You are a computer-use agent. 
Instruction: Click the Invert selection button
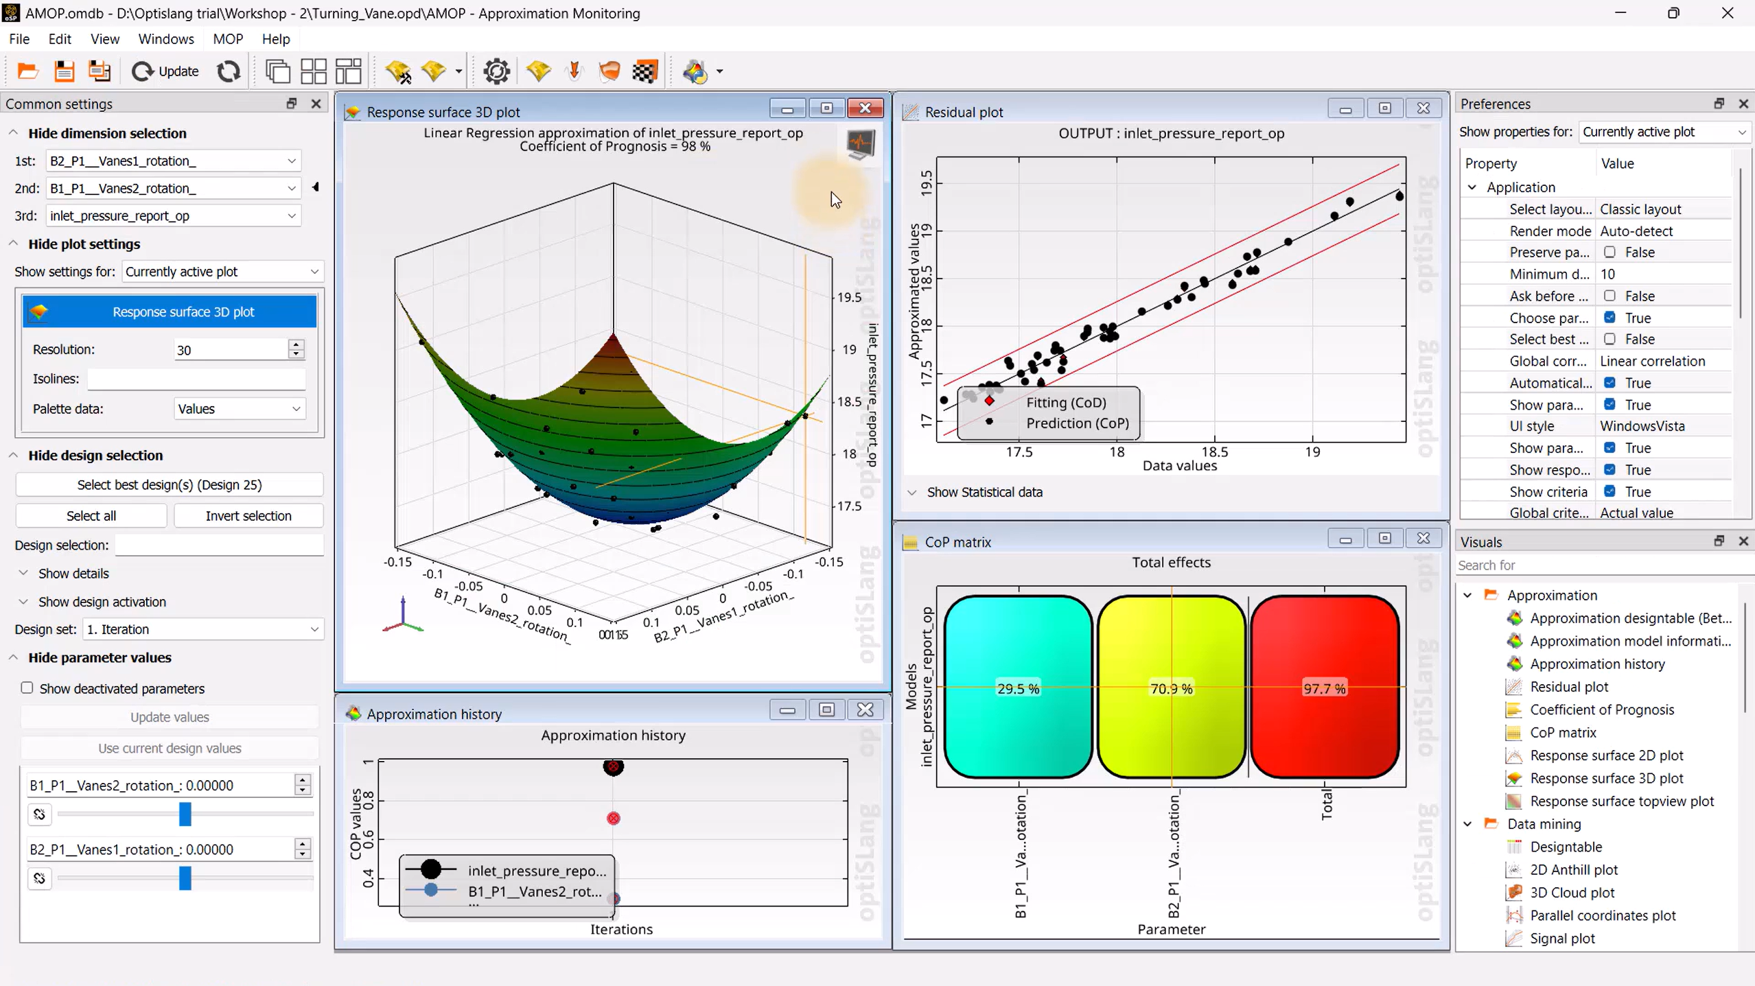click(248, 515)
